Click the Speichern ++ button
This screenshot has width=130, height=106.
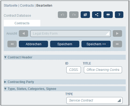point(96,44)
